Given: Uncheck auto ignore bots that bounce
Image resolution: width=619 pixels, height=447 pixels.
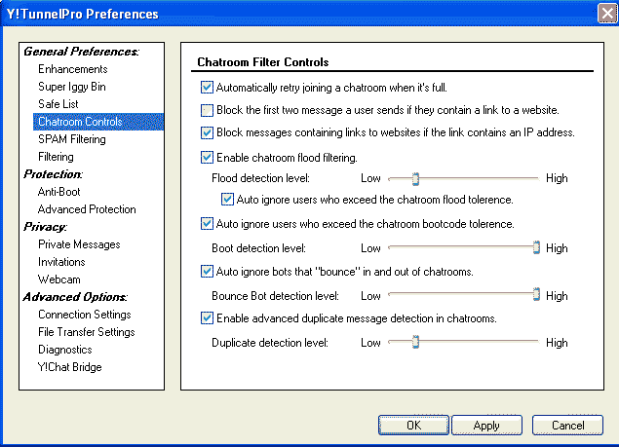Looking at the screenshot, I should pyautogui.click(x=207, y=272).
